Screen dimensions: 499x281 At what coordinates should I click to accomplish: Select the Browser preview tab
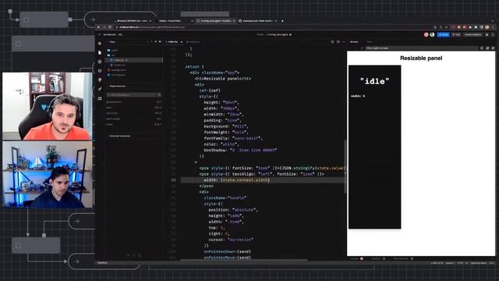click(x=354, y=41)
